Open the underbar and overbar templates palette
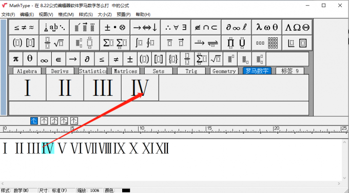This screenshot has width=349, height=193. pyautogui.click(x=176, y=43)
